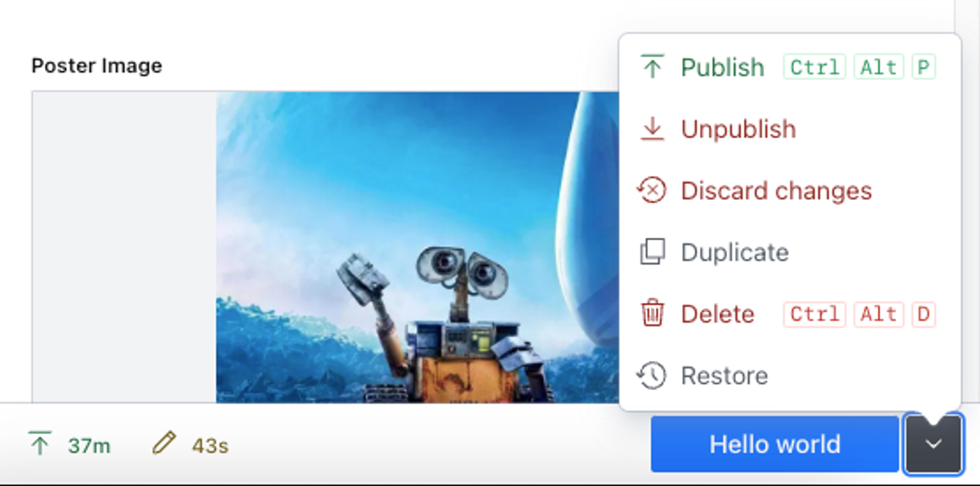Click the edited 43s status badge
Image resolution: width=980 pixels, height=486 pixels.
click(x=190, y=445)
